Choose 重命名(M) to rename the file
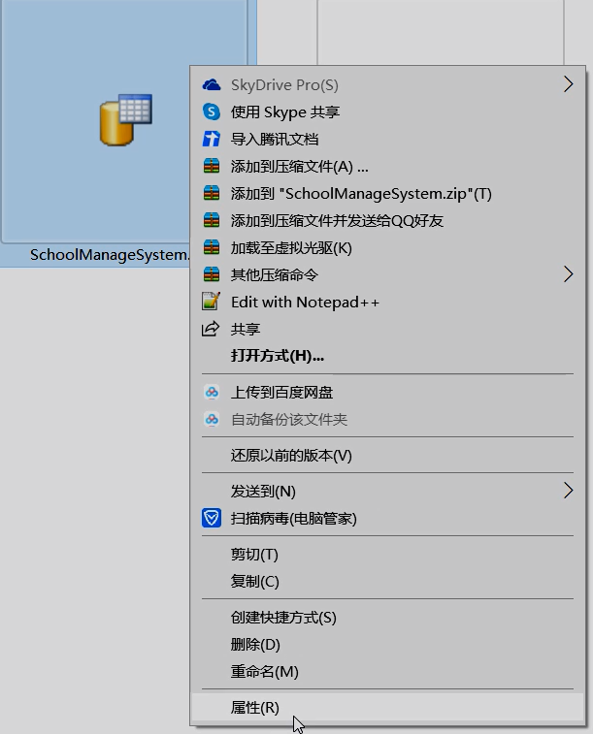Viewport: 593px width, 734px height. pos(387,672)
